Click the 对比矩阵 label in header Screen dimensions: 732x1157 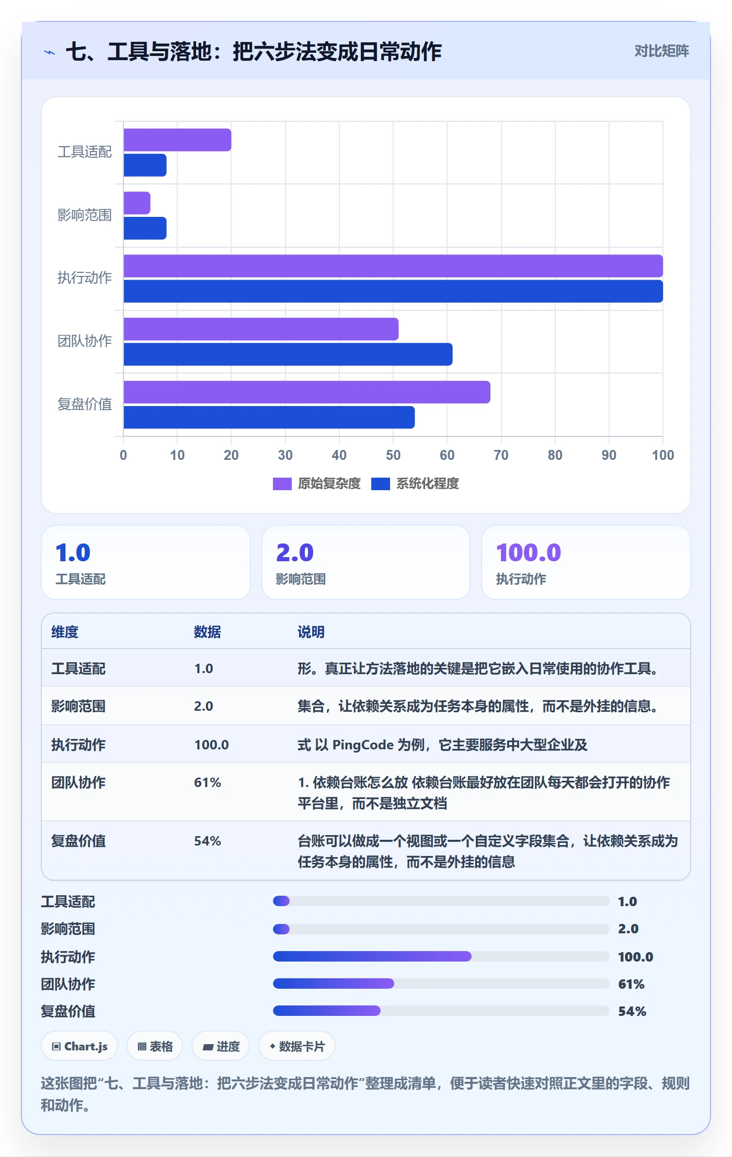coord(661,51)
